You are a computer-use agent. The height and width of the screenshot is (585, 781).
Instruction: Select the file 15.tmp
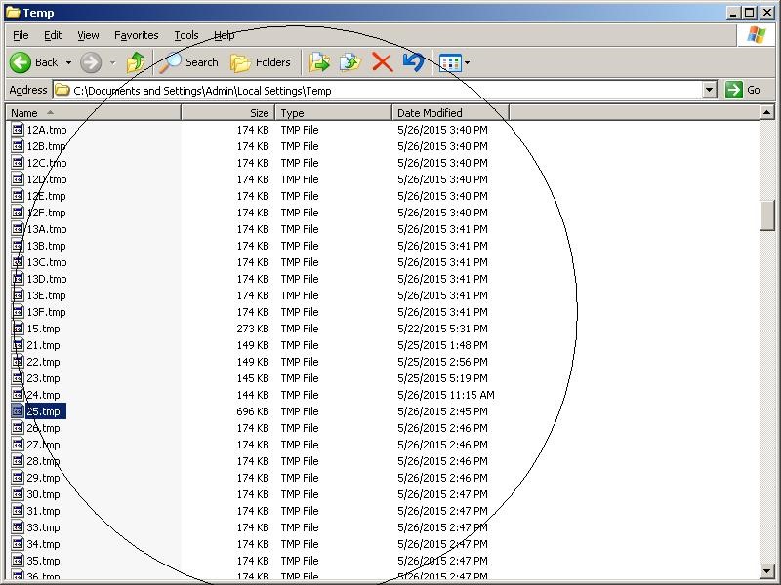tap(43, 329)
